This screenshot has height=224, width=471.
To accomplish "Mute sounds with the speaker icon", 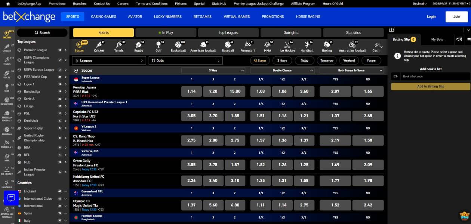I will (x=459, y=39).
